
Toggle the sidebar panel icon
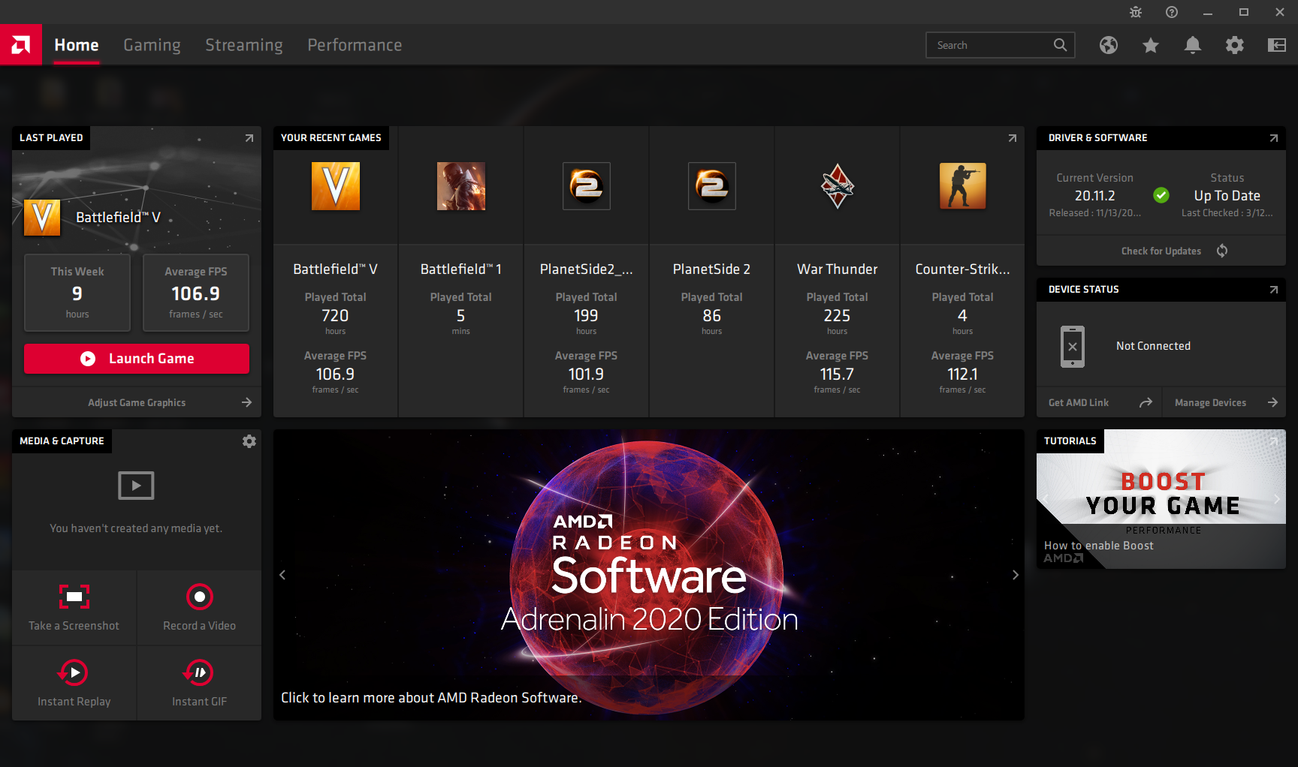point(1276,45)
